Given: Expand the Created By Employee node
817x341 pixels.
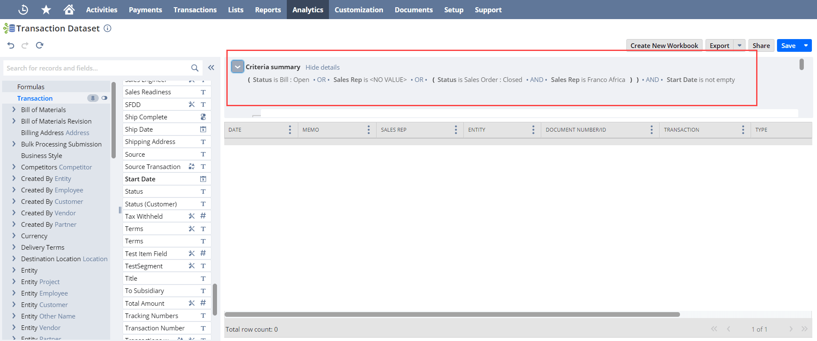Looking at the screenshot, I should point(14,190).
